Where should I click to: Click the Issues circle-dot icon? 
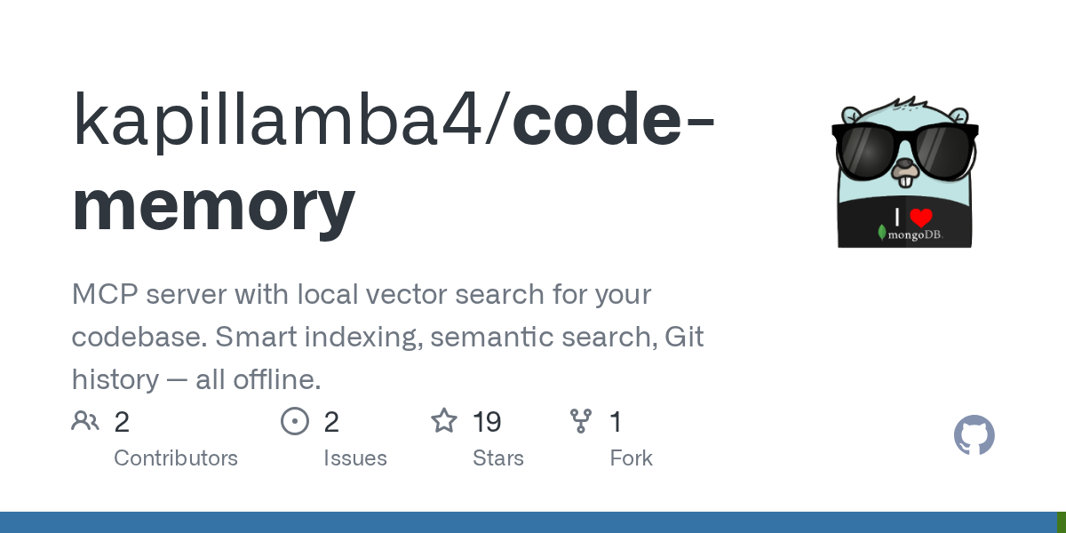(294, 421)
